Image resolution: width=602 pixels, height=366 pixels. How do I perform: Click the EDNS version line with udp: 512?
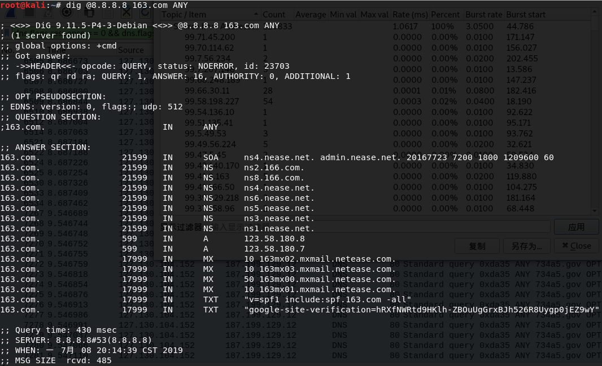[91, 107]
